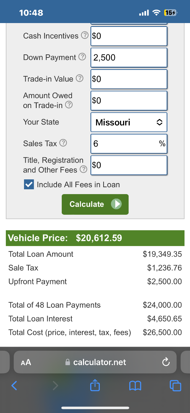
Task: Tap the Trade-in Value help icon
Action: pos(79,79)
